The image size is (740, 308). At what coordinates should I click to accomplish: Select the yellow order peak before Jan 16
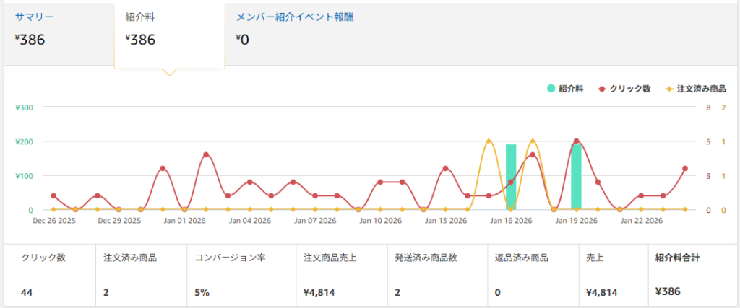click(489, 141)
